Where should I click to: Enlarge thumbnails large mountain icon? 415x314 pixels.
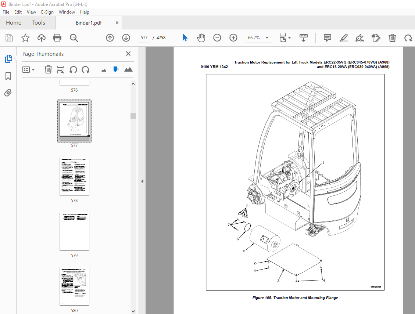click(x=128, y=69)
